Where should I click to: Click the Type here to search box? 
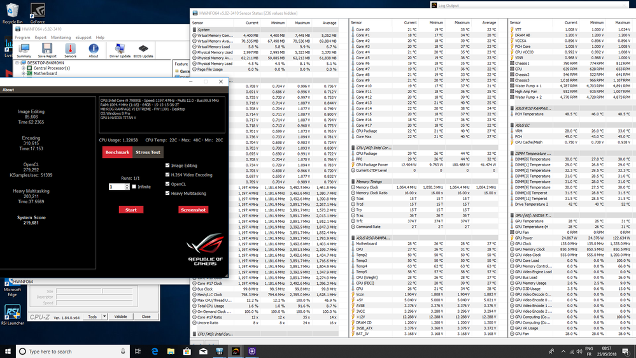coord(73,352)
